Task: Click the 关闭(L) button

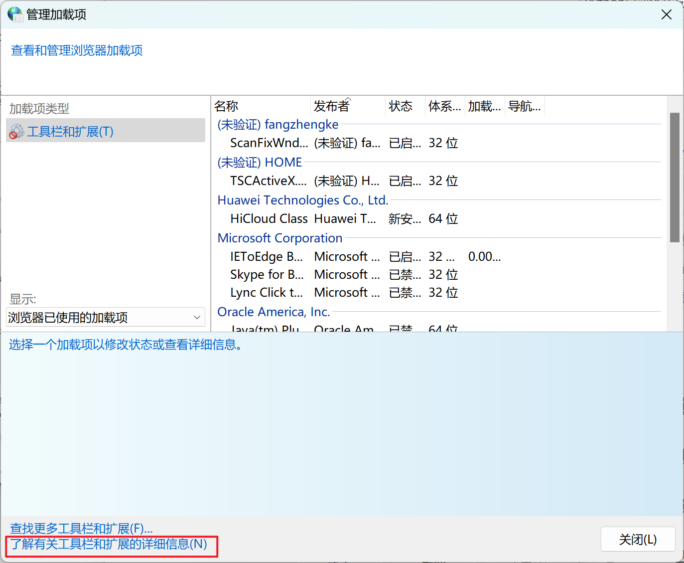Action: pyautogui.click(x=638, y=539)
